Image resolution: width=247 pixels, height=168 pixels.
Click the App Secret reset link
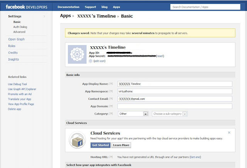coord(160,56)
